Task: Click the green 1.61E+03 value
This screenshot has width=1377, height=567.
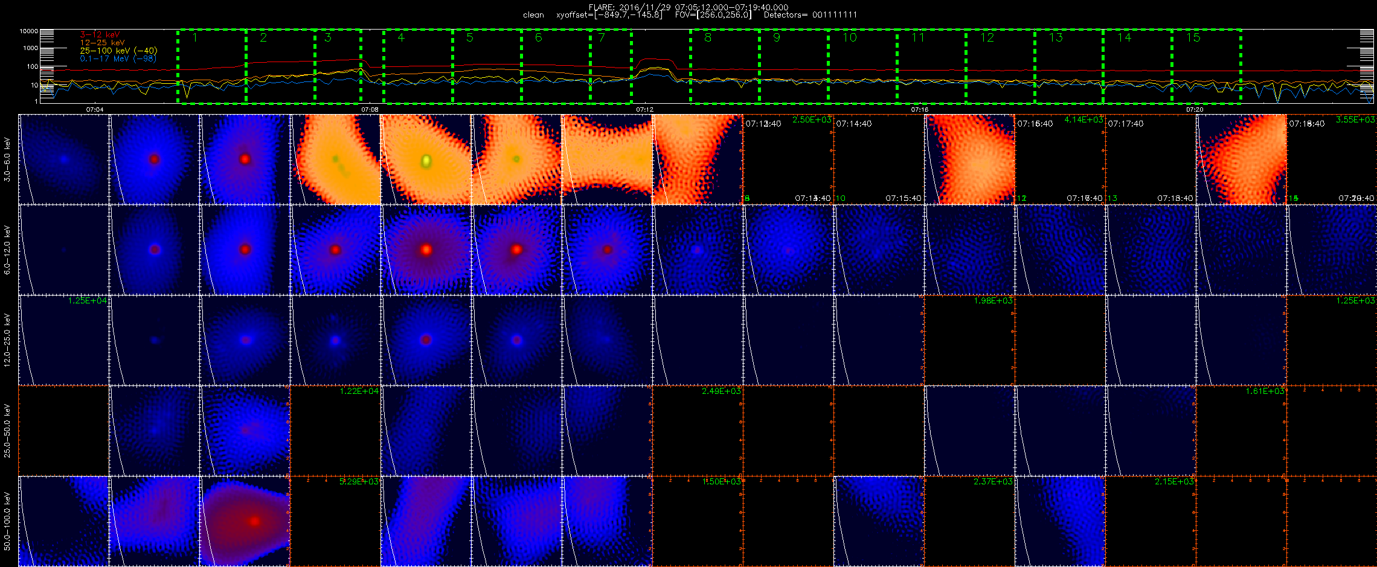Action: [x=1265, y=391]
